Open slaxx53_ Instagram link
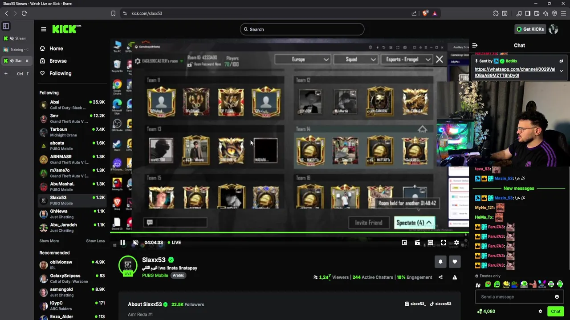The image size is (570, 320). click(415, 304)
